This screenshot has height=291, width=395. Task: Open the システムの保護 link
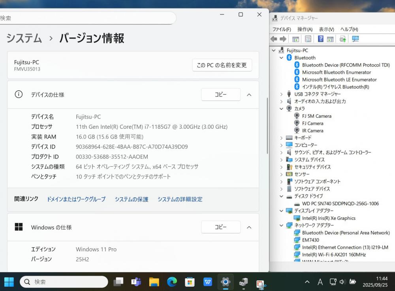[x=132, y=199]
